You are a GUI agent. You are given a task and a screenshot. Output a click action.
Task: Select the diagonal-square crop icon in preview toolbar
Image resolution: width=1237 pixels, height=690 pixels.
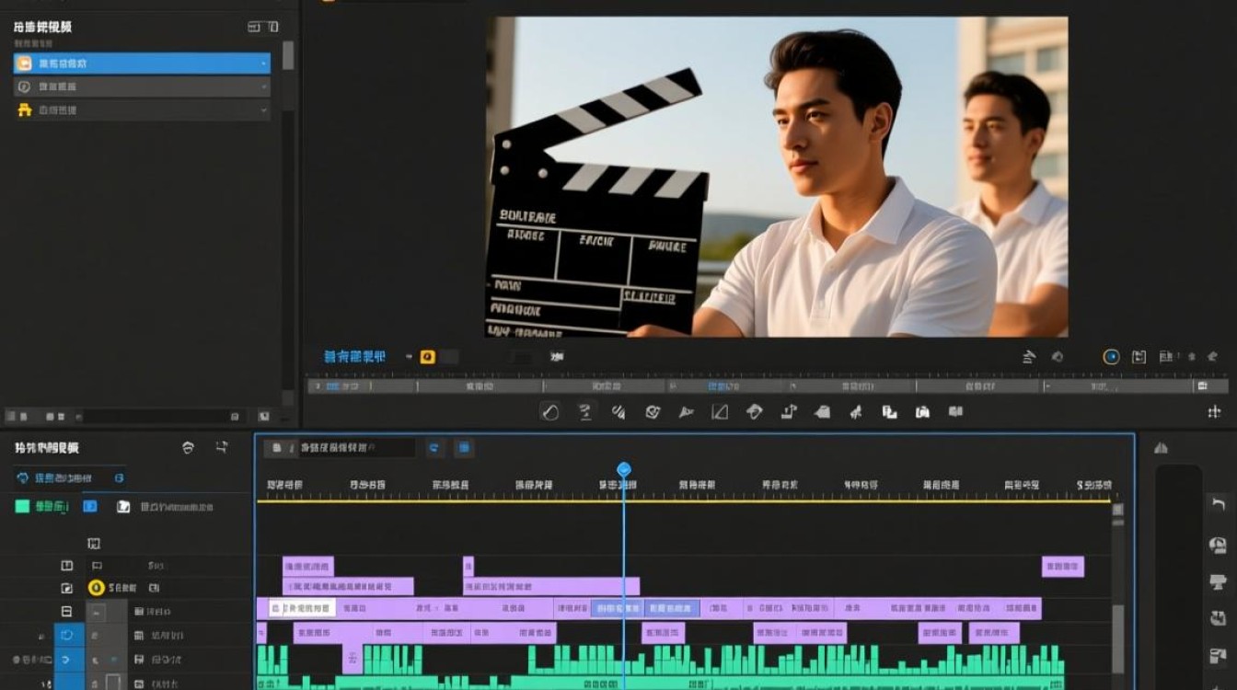coord(720,412)
